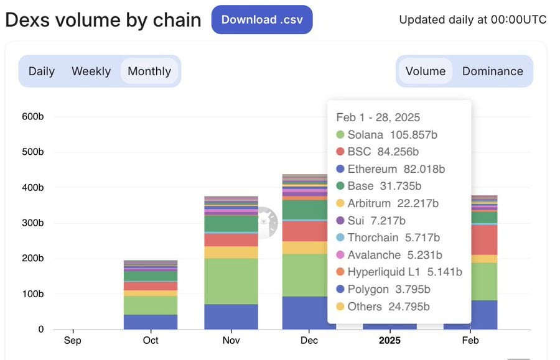The width and height of the screenshot is (560, 360).
Task: Click the yellow Arbitrum legend dot
Action: coord(340,203)
